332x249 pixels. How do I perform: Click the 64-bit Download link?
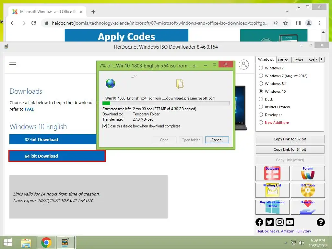(x=41, y=156)
